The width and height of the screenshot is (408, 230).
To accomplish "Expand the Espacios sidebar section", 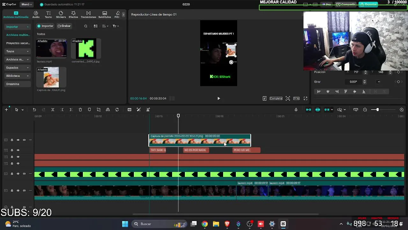I will coord(18,68).
